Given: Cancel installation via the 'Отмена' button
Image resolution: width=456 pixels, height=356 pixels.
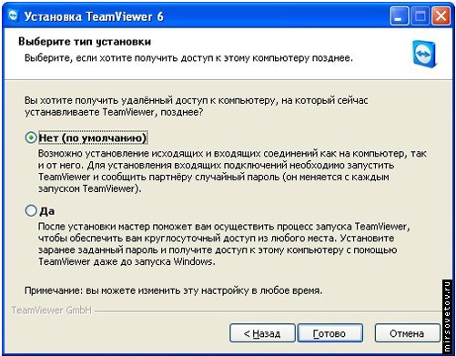Looking at the screenshot, I should (x=407, y=333).
